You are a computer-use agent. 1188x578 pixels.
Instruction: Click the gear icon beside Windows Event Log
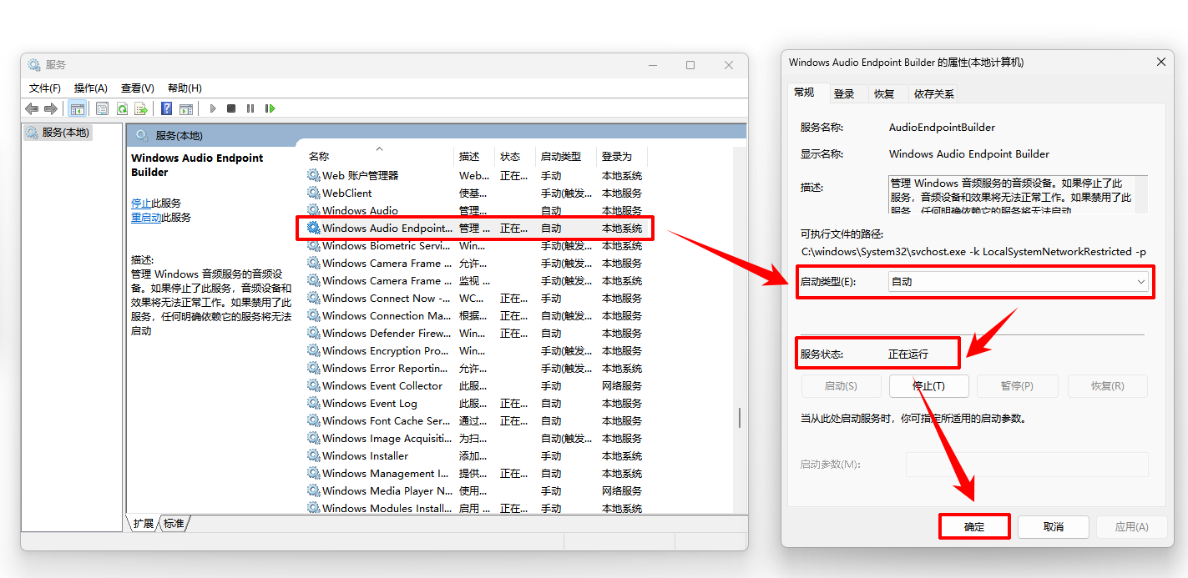pos(314,403)
